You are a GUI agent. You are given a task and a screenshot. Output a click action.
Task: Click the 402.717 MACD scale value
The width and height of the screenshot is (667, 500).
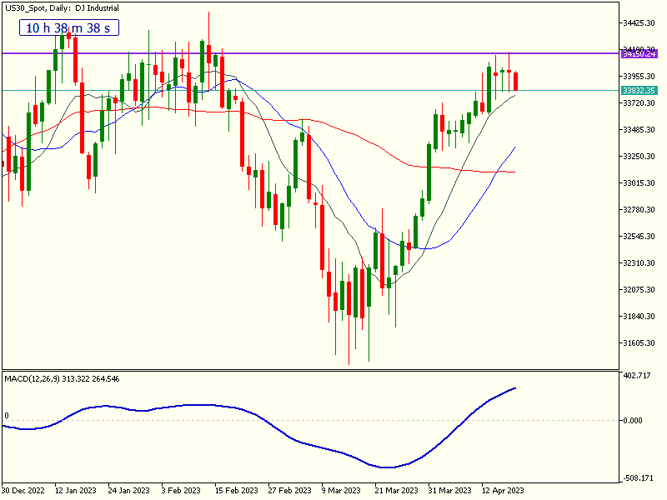point(638,376)
